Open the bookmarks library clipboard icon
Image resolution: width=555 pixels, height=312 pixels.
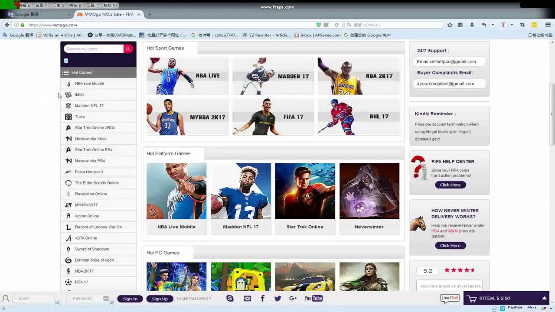pos(460,25)
